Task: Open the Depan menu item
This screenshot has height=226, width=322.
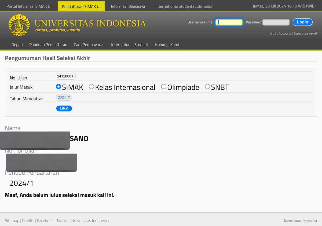Action: pyautogui.click(x=17, y=45)
